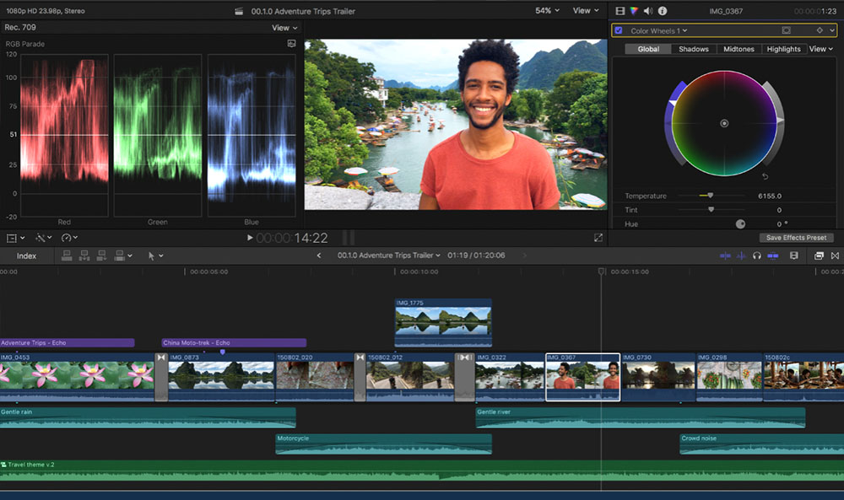Image resolution: width=844 pixels, height=500 pixels.
Task: Open the Video inspector with the filmstrip icon
Action: pos(620,10)
